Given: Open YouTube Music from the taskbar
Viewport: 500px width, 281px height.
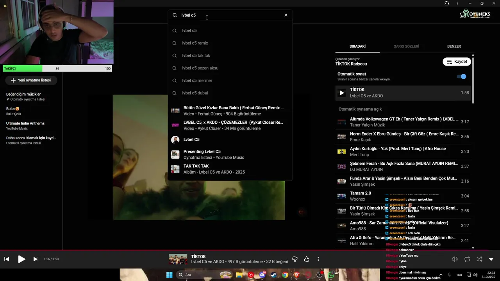Looking at the screenshot, I should (251, 275).
